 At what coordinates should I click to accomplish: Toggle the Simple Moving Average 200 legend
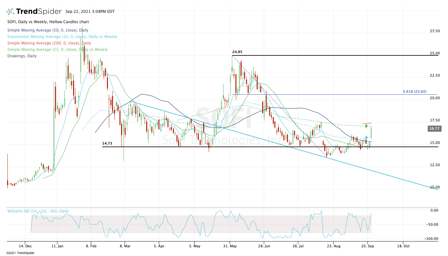click(49, 43)
